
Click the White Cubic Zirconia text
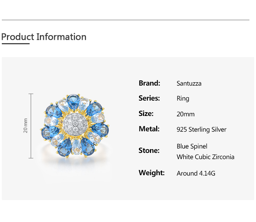(206, 157)
